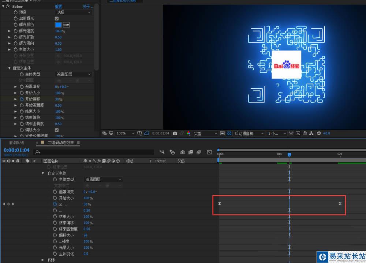Open the 完整 resolution dropdown

(205, 133)
